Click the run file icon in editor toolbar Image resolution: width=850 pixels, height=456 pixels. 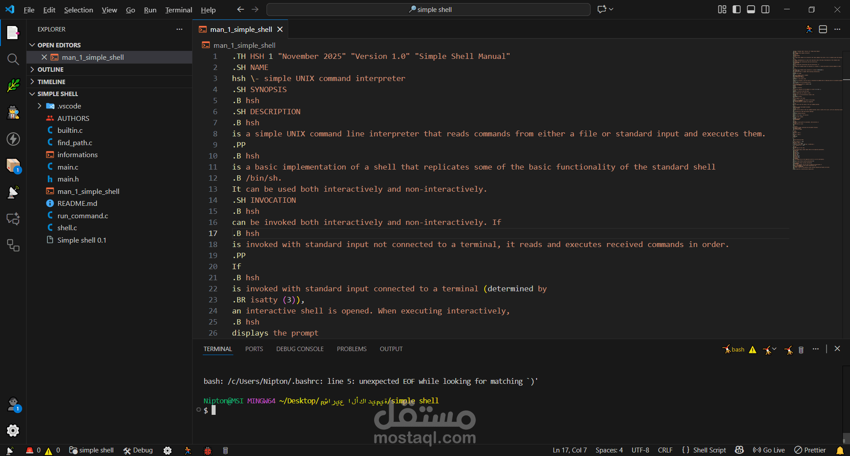tap(809, 29)
